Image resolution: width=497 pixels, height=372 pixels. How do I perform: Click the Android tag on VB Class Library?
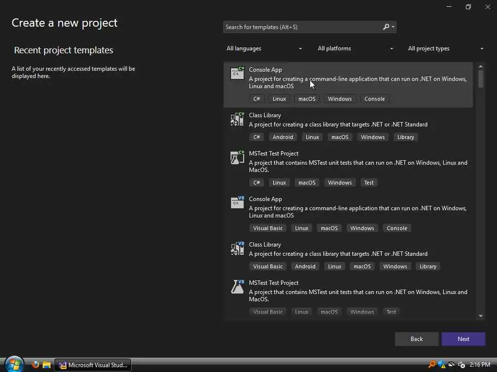305,266
